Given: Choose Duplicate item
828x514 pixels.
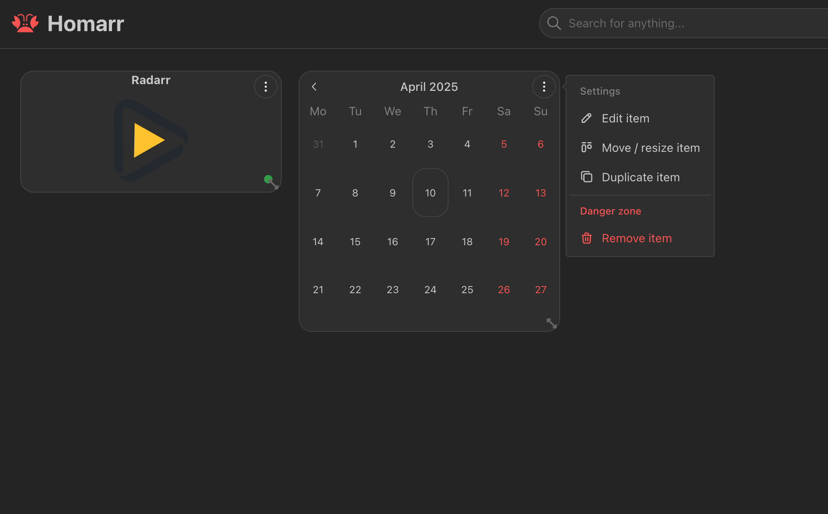Looking at the screenshot, I should 640,177.
